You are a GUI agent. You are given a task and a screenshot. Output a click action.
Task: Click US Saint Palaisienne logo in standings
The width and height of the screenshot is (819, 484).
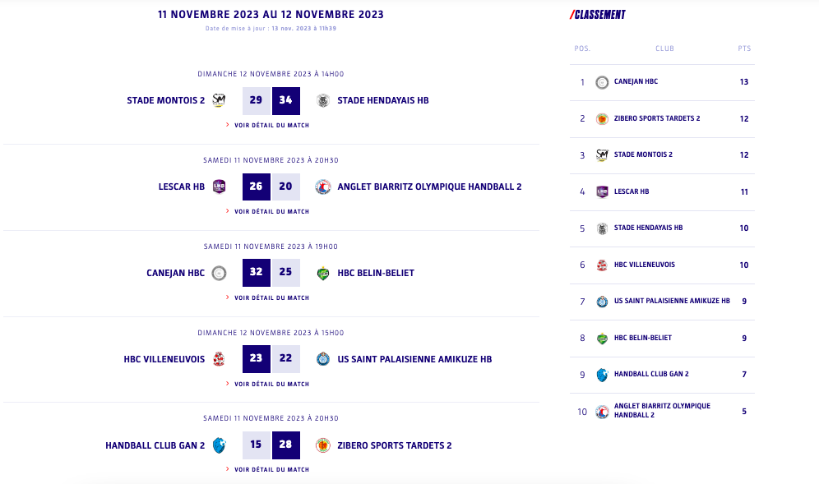[602, 302]
